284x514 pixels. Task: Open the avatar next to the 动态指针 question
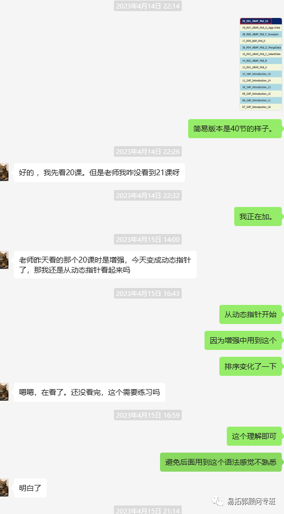click(4, 260)
